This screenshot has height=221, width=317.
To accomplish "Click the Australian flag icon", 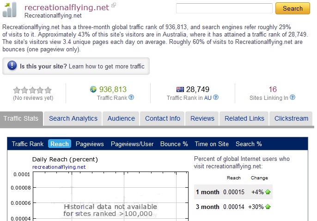I will point(180,89).
